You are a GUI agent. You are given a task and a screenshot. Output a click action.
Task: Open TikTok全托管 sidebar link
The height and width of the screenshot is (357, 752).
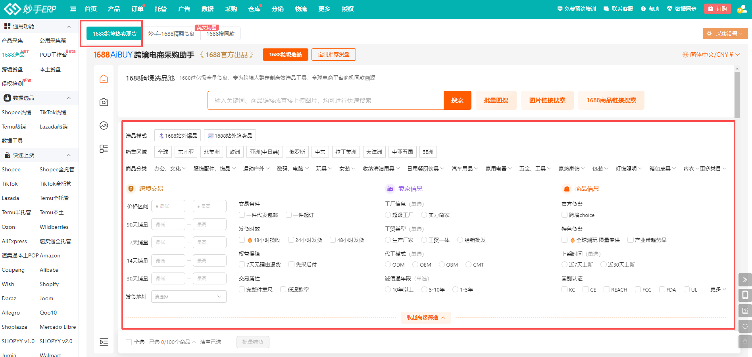56,184
